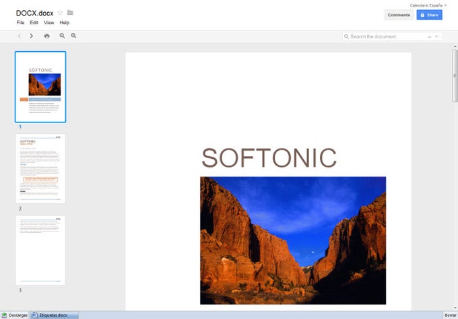458x319 pixels.
Task: Click the vertical scrollbar thumb
Action: coord(455,76)
